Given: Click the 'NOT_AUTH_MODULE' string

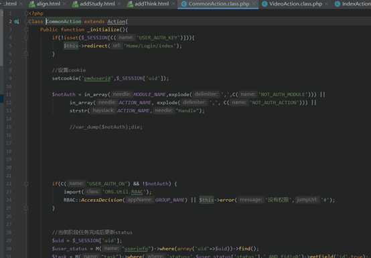Looking at the screenshot, I should tap(283, 94).
